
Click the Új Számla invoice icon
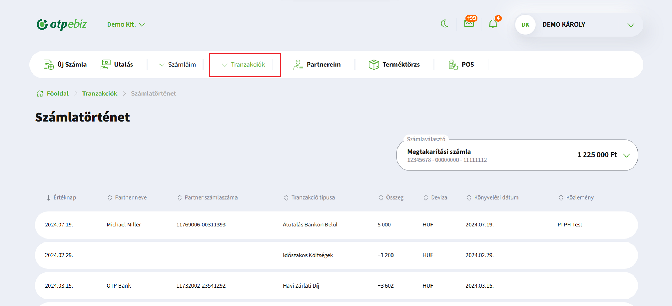48,65
